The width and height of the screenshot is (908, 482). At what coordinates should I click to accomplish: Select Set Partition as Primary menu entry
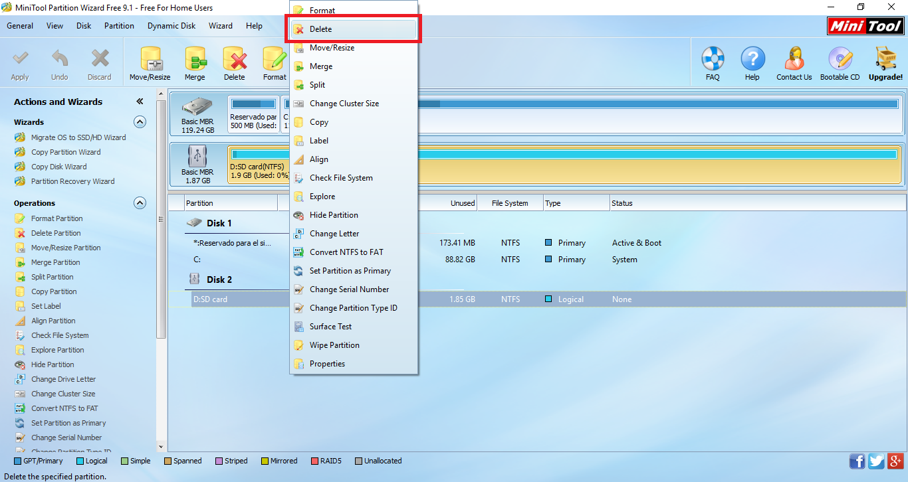coord(354,271)
